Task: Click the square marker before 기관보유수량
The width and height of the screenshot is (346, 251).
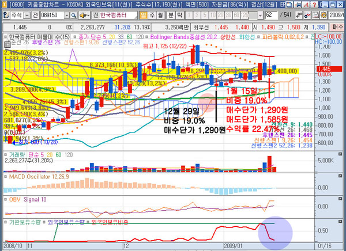Action: click(x=6, y=222)
